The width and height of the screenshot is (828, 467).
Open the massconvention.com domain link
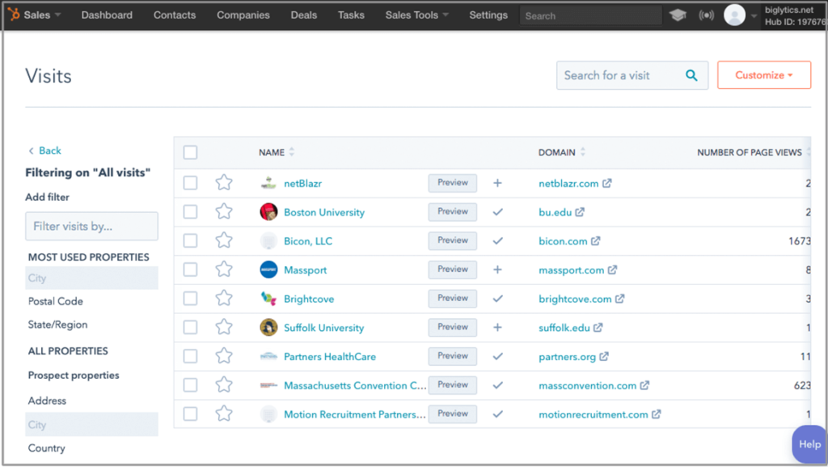[587, 385]
